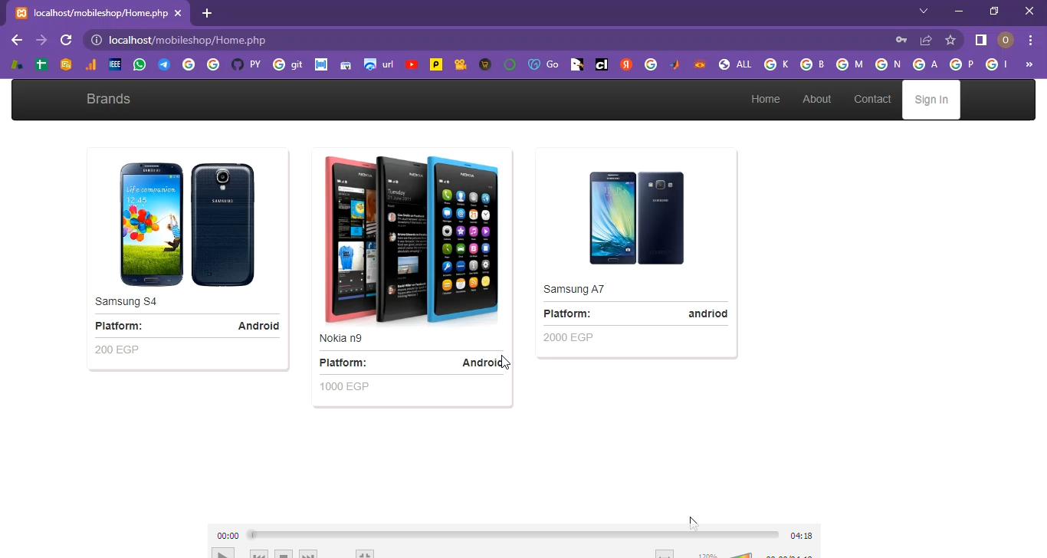1047x558 pixels.
Task: Seek along the video progress bar
Action: pos(514,535)
